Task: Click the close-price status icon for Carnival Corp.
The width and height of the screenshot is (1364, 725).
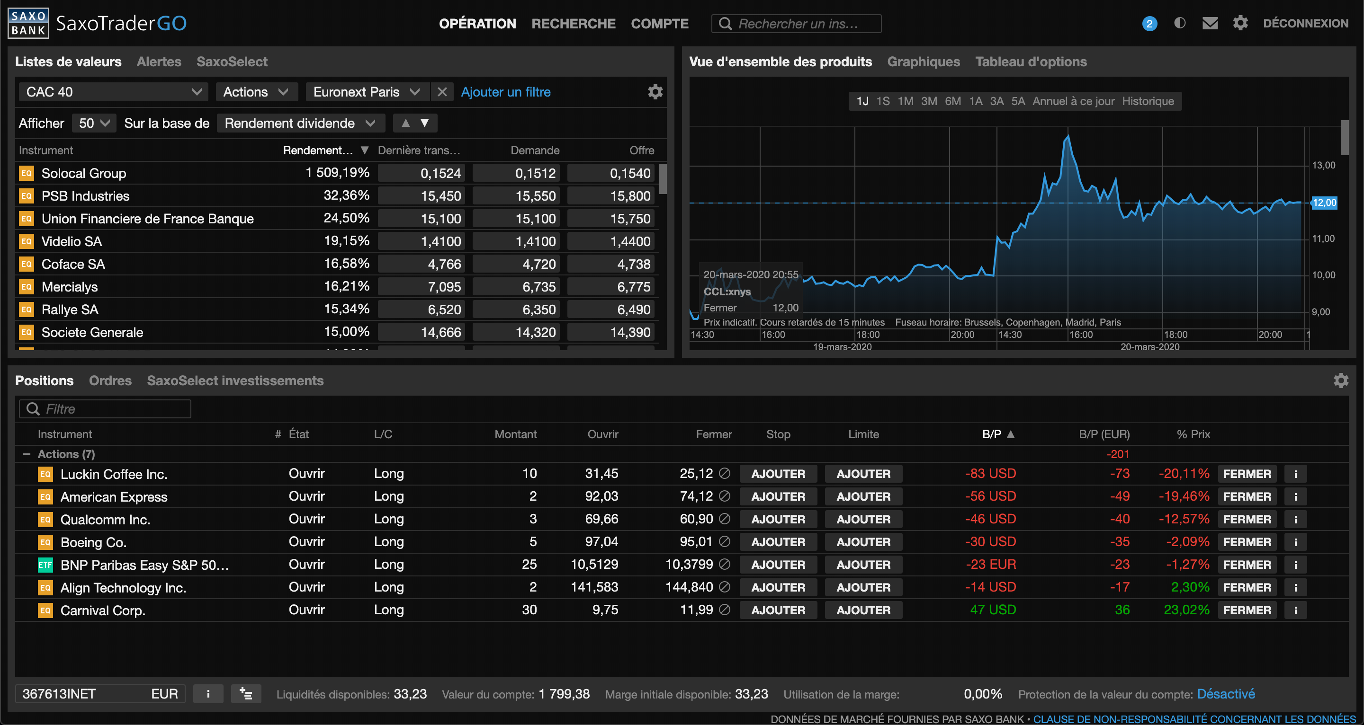Action: click(x=725, y=610)
